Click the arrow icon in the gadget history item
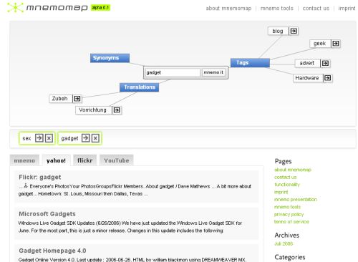The height and width of the screenshot is (262, 358). pyautogui.click(x=86, y=138)
